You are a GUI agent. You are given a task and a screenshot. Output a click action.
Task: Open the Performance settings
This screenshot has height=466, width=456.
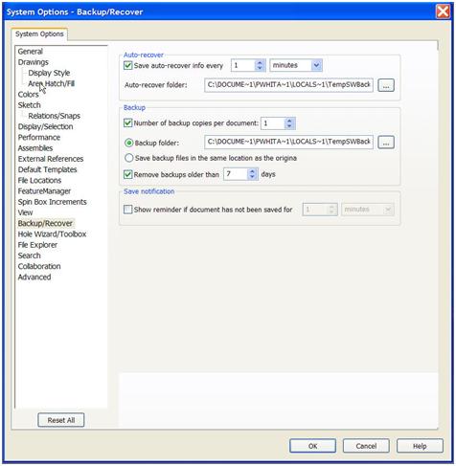[x=39, y=138]
